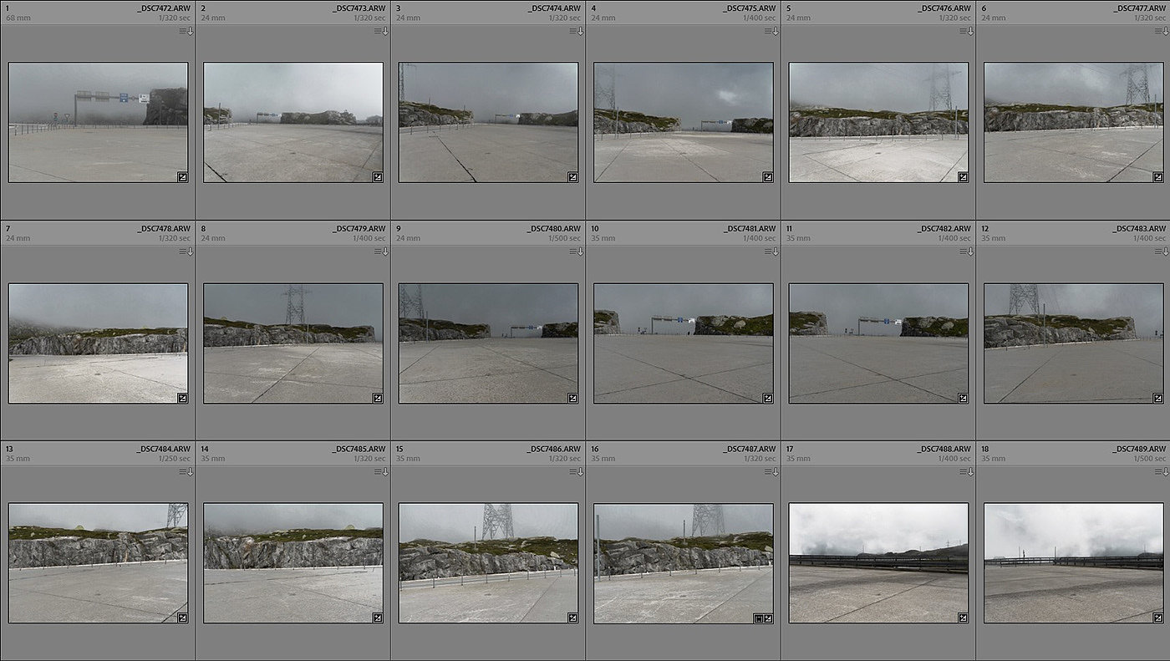The image size is (1170, 661).
Task: Click the develop adjustments badge on _DSC7484.ARW thumbnail
Action: [x=182, y=618]
